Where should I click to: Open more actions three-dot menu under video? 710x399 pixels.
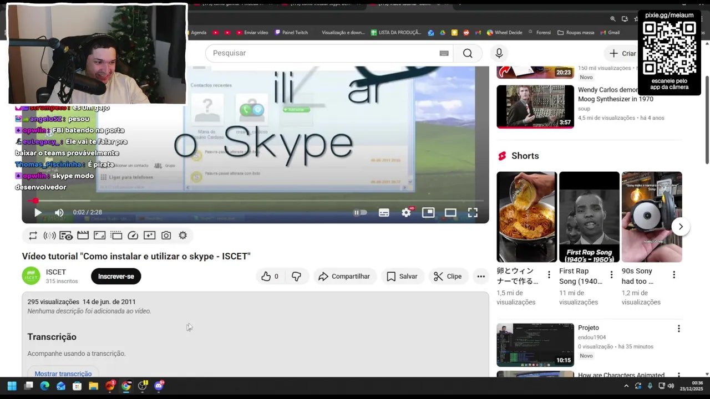pyautogui.click(x=481, y=277)
